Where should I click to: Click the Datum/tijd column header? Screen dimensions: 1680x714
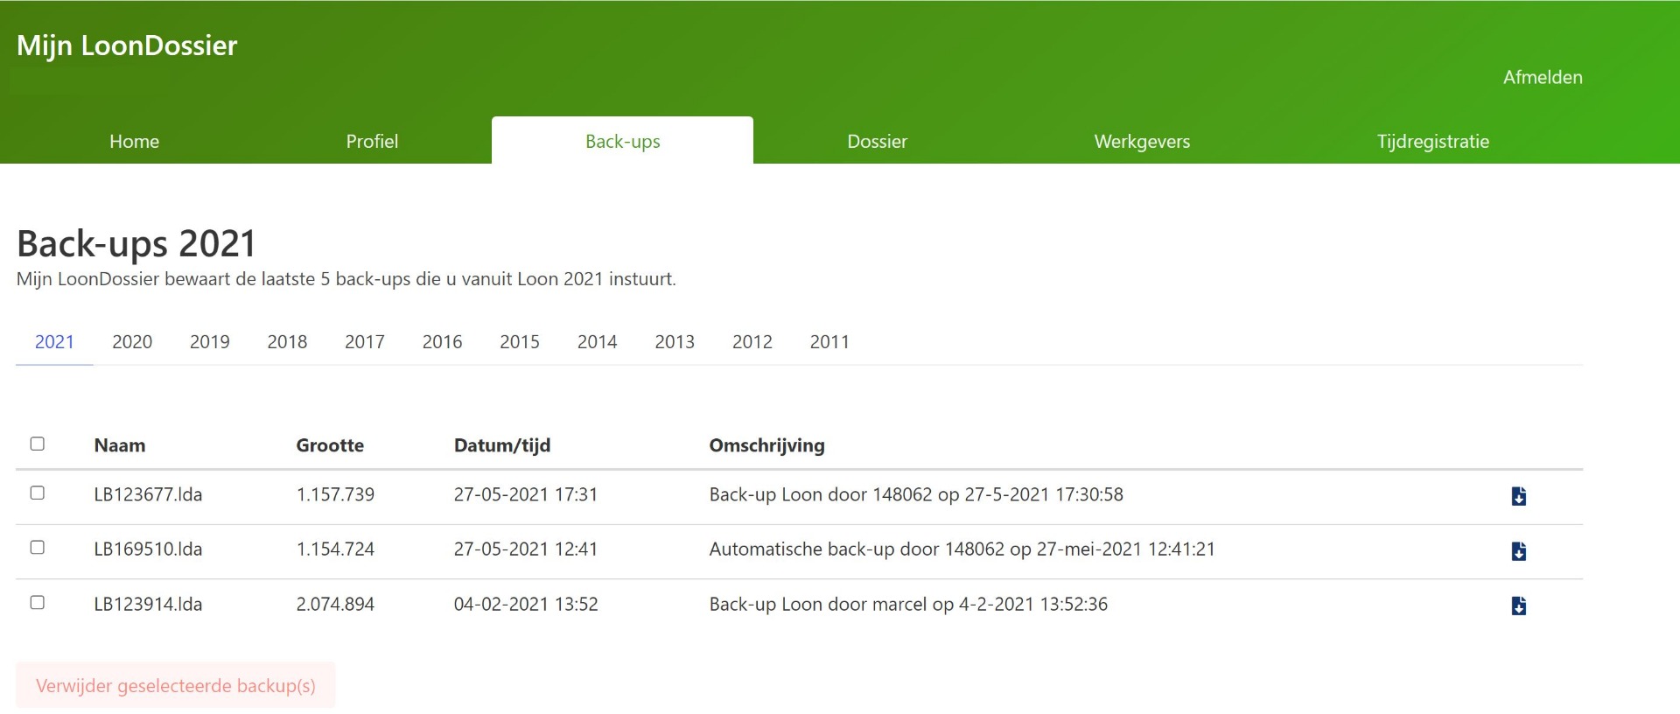(502, 445)
